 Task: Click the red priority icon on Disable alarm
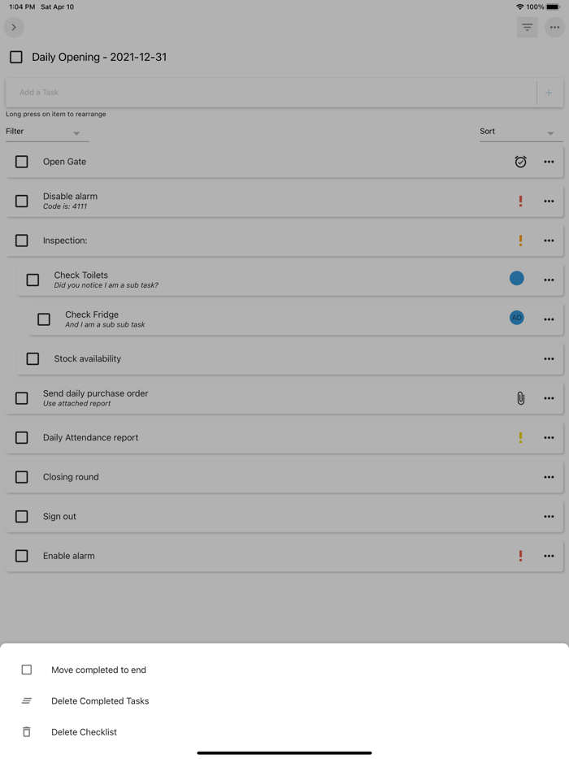point(521,201)
